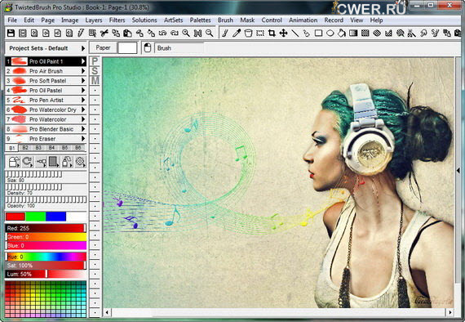Select the Crop tool icon

[x=272, y=33]
